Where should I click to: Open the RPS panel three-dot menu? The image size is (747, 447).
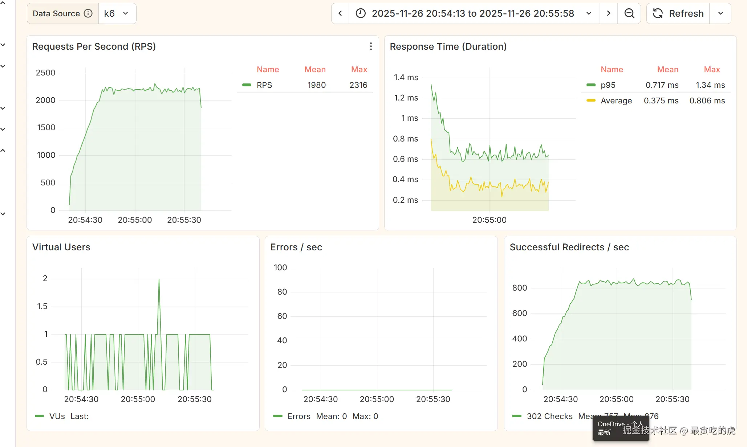tap(370, 46)
